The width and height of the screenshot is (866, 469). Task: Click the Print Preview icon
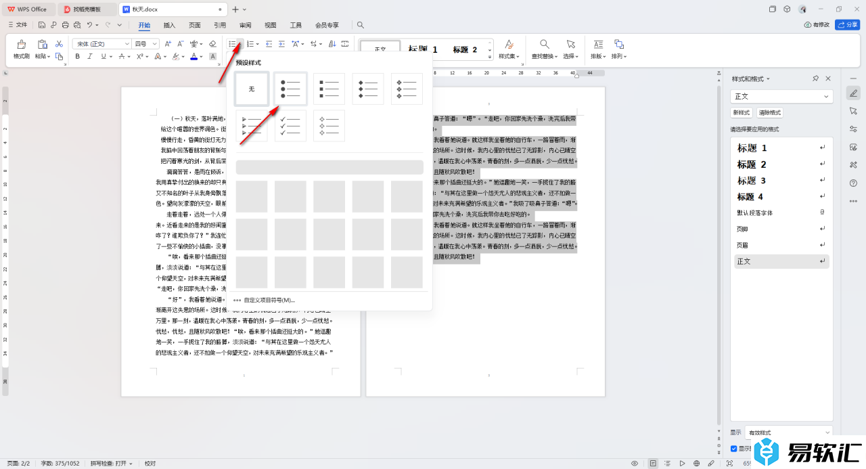(76, 25)
